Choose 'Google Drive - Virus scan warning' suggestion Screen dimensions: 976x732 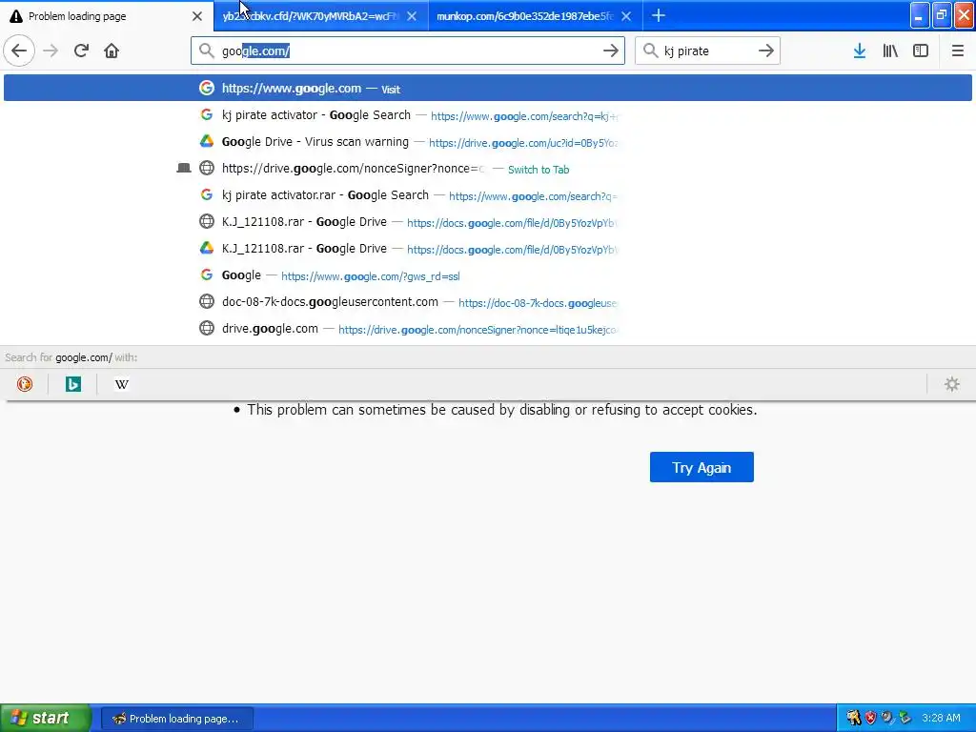point(488,142)
